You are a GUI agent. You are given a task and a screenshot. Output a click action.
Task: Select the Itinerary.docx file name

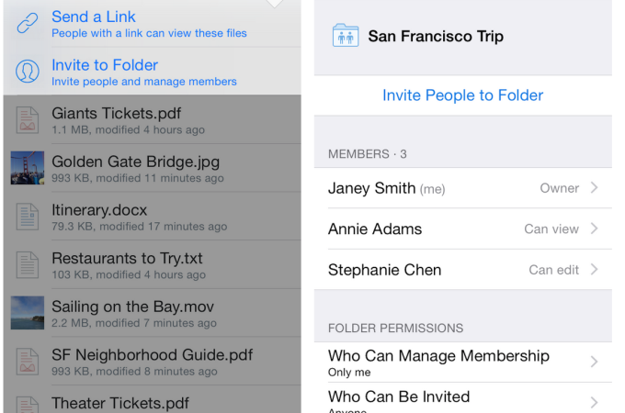tap(99, 210)
